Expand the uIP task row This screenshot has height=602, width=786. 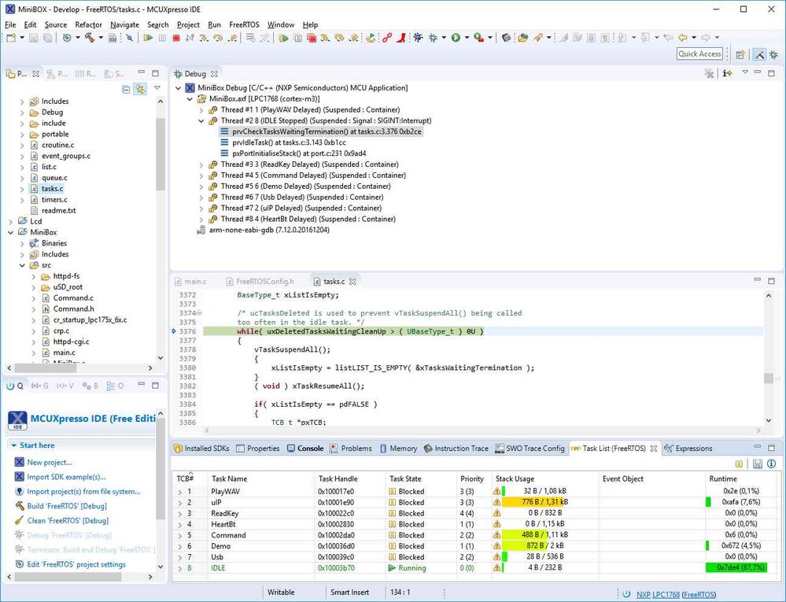[x=179, y=502]
